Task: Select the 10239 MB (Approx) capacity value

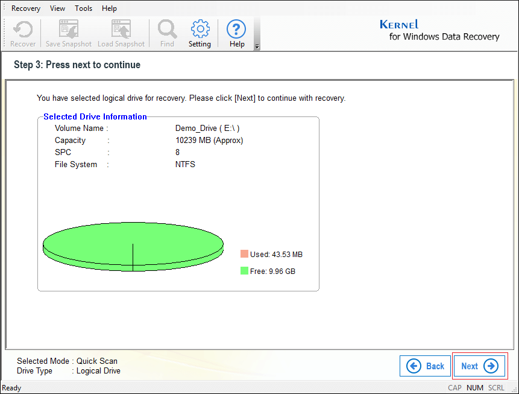Action: tap(209, 140)
